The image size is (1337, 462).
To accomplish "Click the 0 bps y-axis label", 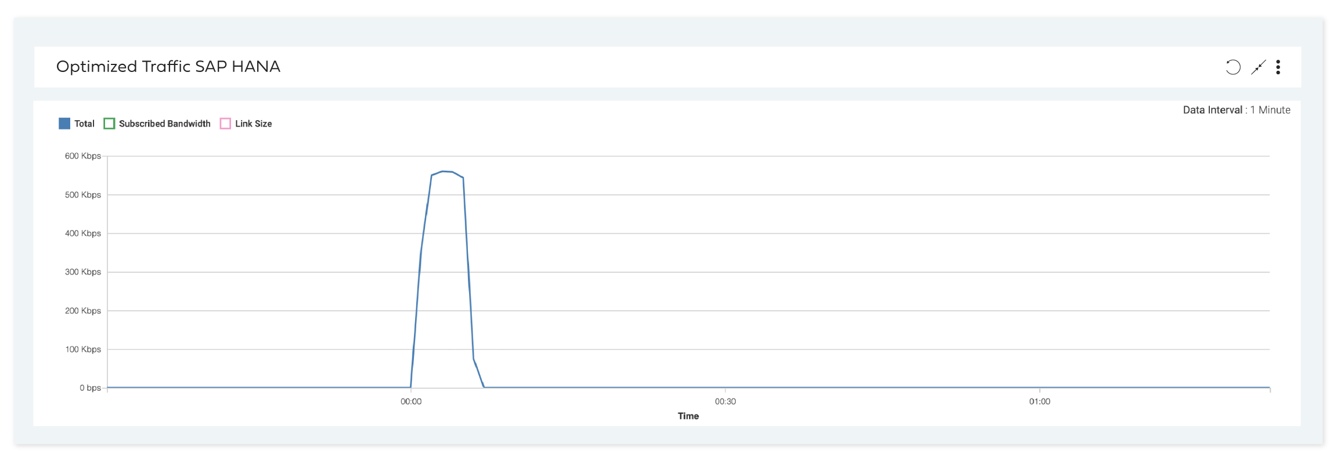I will coord(91,388).
